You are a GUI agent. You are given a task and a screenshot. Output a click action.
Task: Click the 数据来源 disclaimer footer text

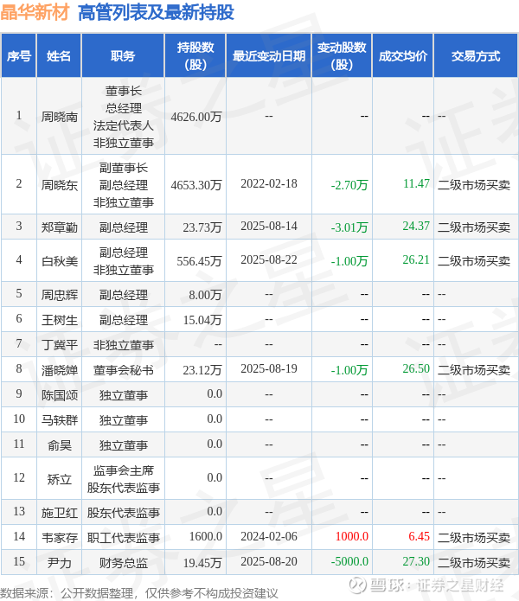138,593
